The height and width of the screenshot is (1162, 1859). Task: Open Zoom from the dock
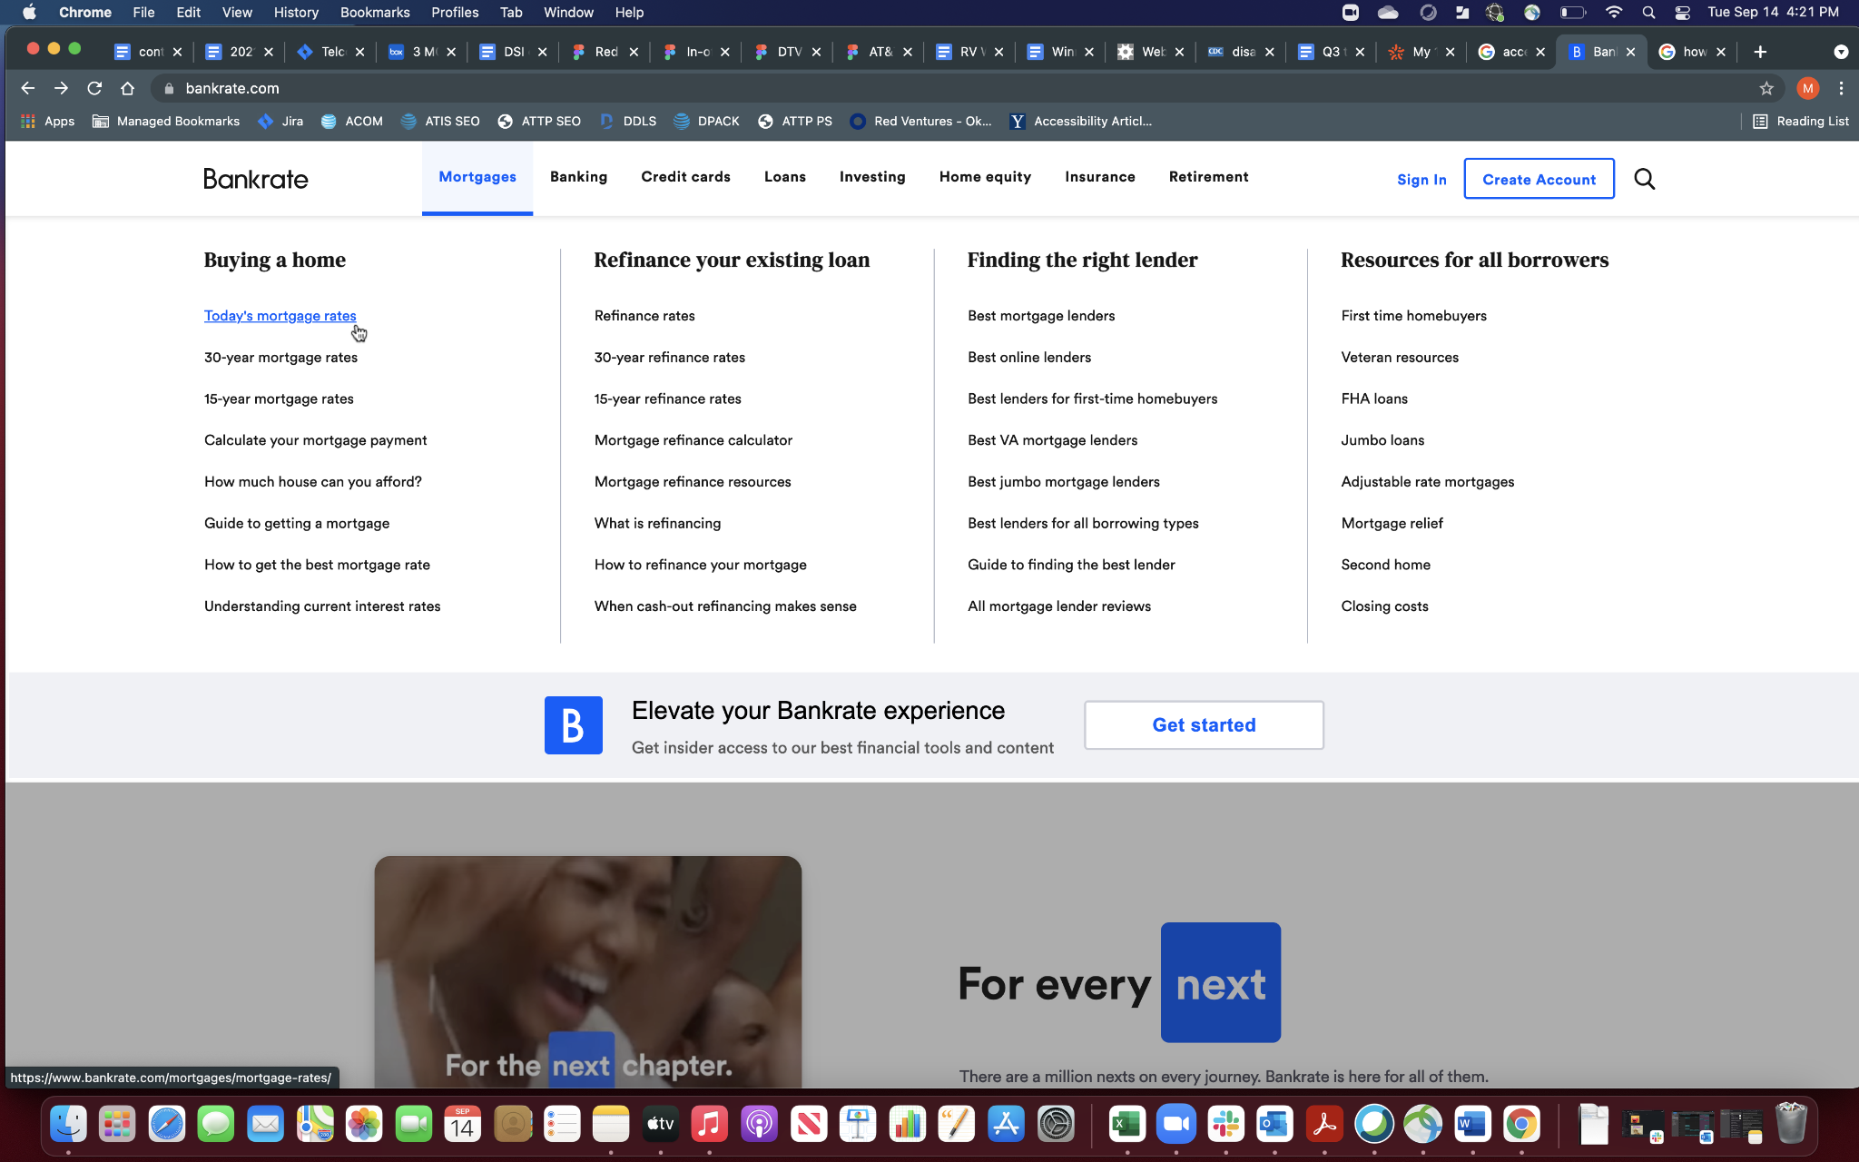click(x=1176, y=1125)
